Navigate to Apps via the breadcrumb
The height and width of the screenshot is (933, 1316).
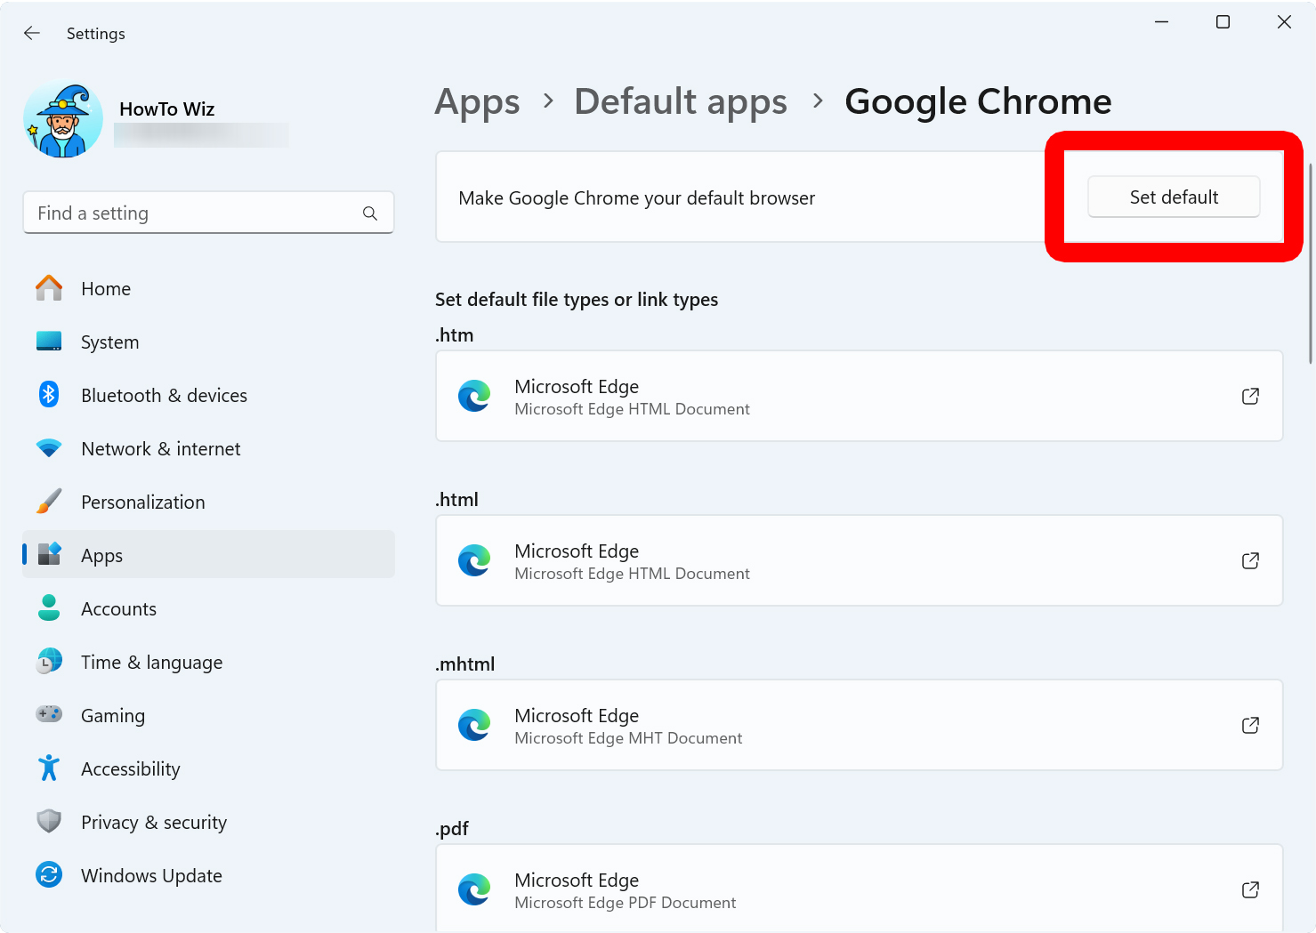click(477, 101)
